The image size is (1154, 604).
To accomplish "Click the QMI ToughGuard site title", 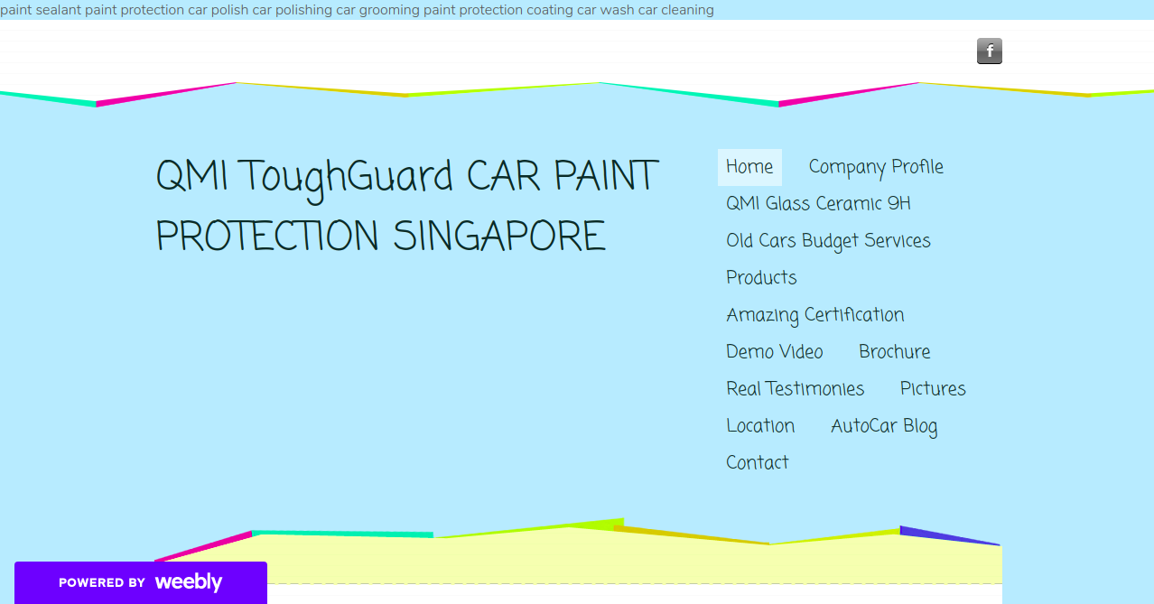I will pyautogui.click(x=407, y=206).
